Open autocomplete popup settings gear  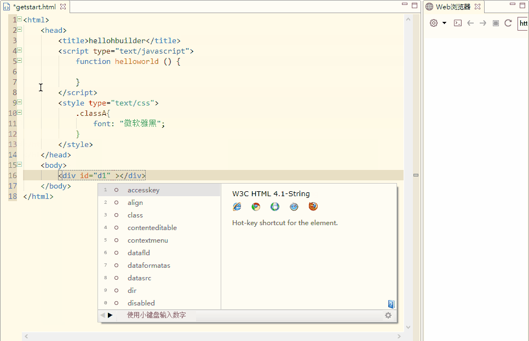pyautogui.click(x=388, y=315)
